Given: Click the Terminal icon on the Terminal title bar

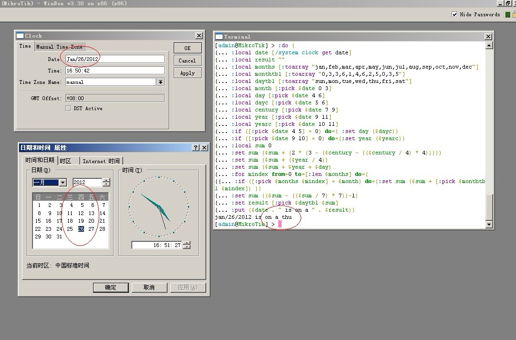Looking at the screenshot, I should tap(219, 36).
